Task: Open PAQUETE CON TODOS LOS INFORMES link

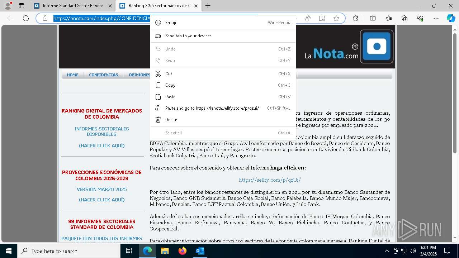Action: pyautogui.click(x=102, y=239)
